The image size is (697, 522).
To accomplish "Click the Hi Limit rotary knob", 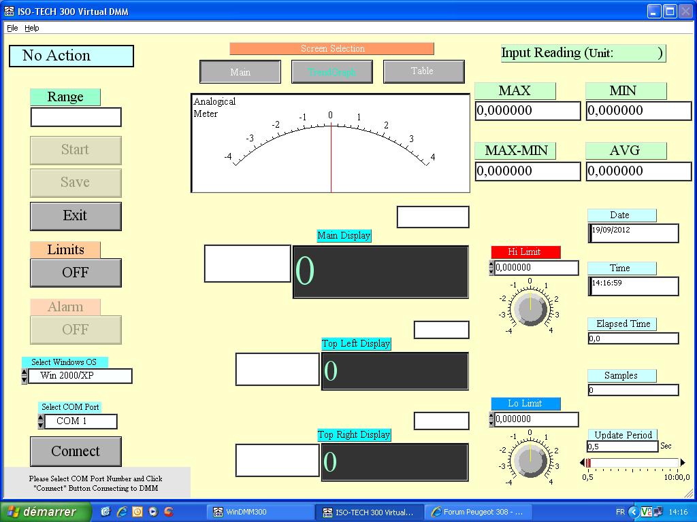I will [x=530, y=309].
